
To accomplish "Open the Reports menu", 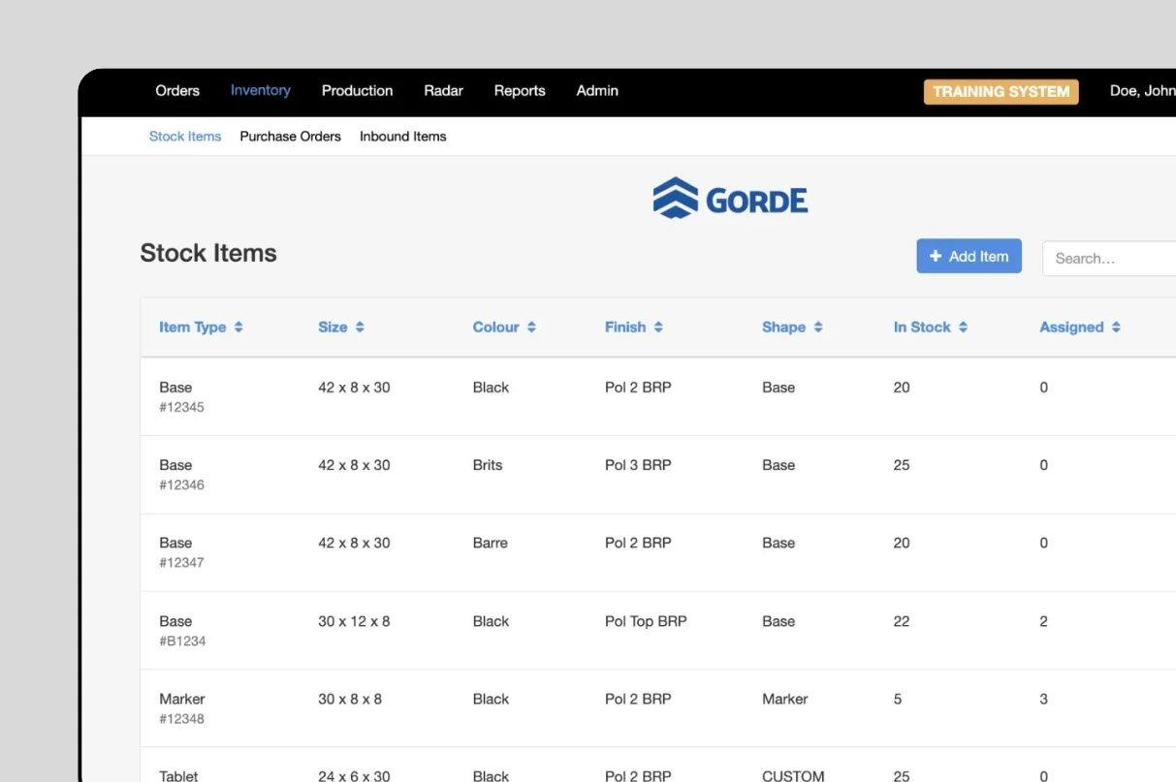I will click(x=520, y=91).
